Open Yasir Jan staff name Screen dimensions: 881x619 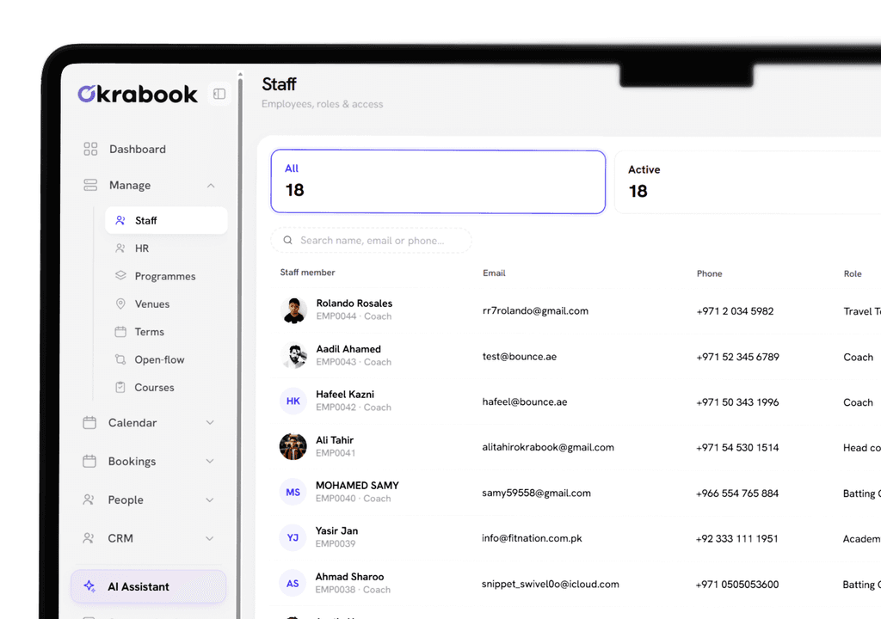point(336,530)
